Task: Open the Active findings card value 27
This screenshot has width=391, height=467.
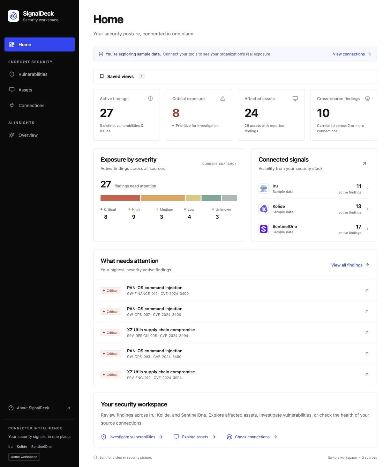Action: (106, 113)
